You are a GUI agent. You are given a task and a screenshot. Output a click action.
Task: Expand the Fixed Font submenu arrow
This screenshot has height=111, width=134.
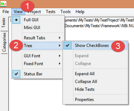[x=60, y=64]
